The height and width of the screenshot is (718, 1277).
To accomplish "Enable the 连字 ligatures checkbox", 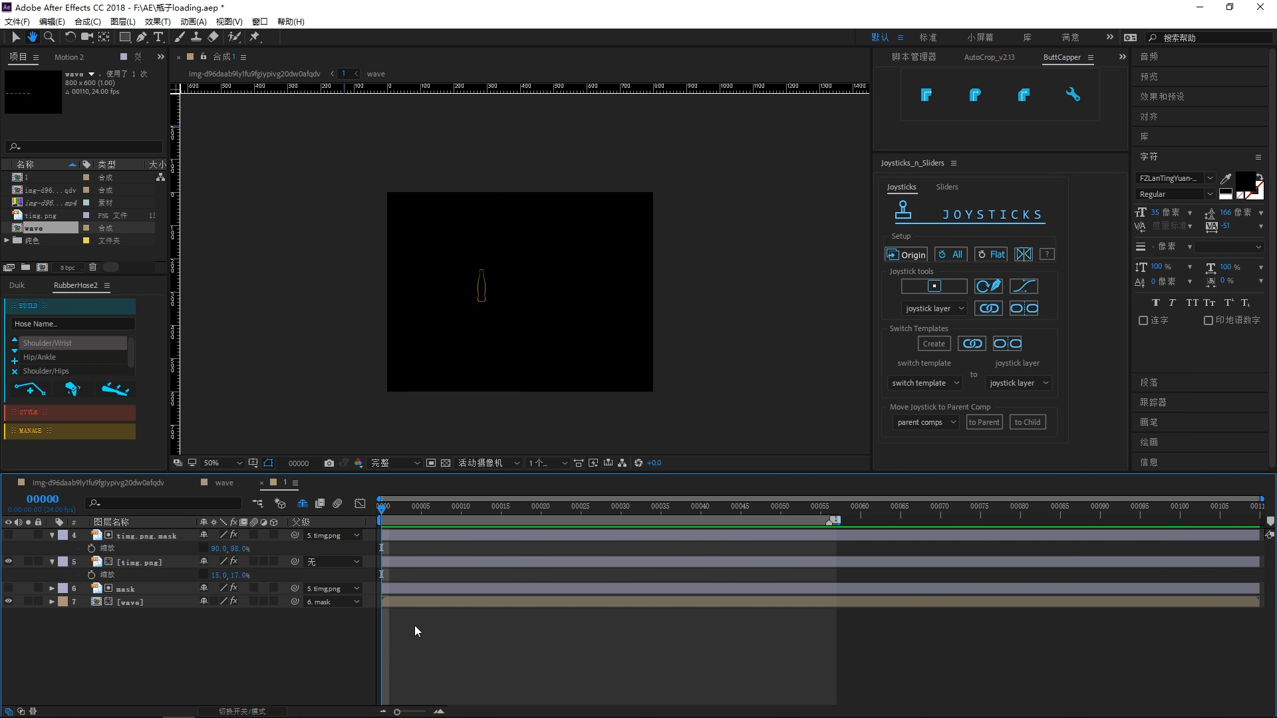I will click(x=1143, y=320).
